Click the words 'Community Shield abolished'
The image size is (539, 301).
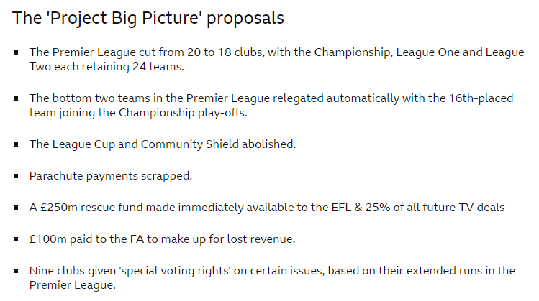(x=217, y=144)
